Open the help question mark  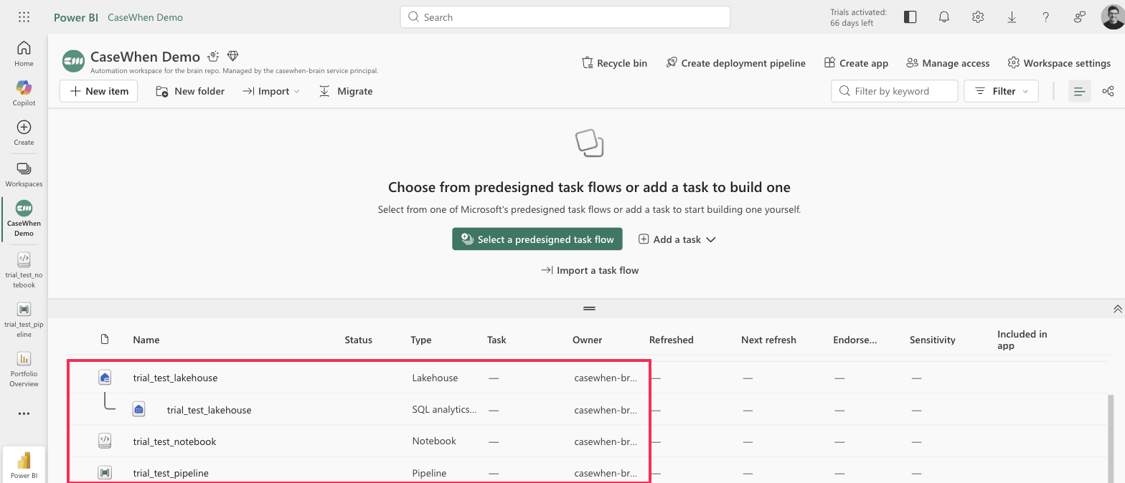[x=1046, y=17]
